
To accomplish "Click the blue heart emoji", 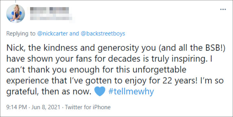I will tap(100, 91).
